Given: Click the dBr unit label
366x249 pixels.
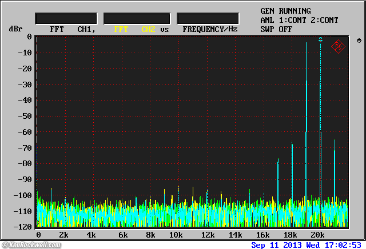Looking at the screenshot, I should pyautogui.click(x=15, y=29).
